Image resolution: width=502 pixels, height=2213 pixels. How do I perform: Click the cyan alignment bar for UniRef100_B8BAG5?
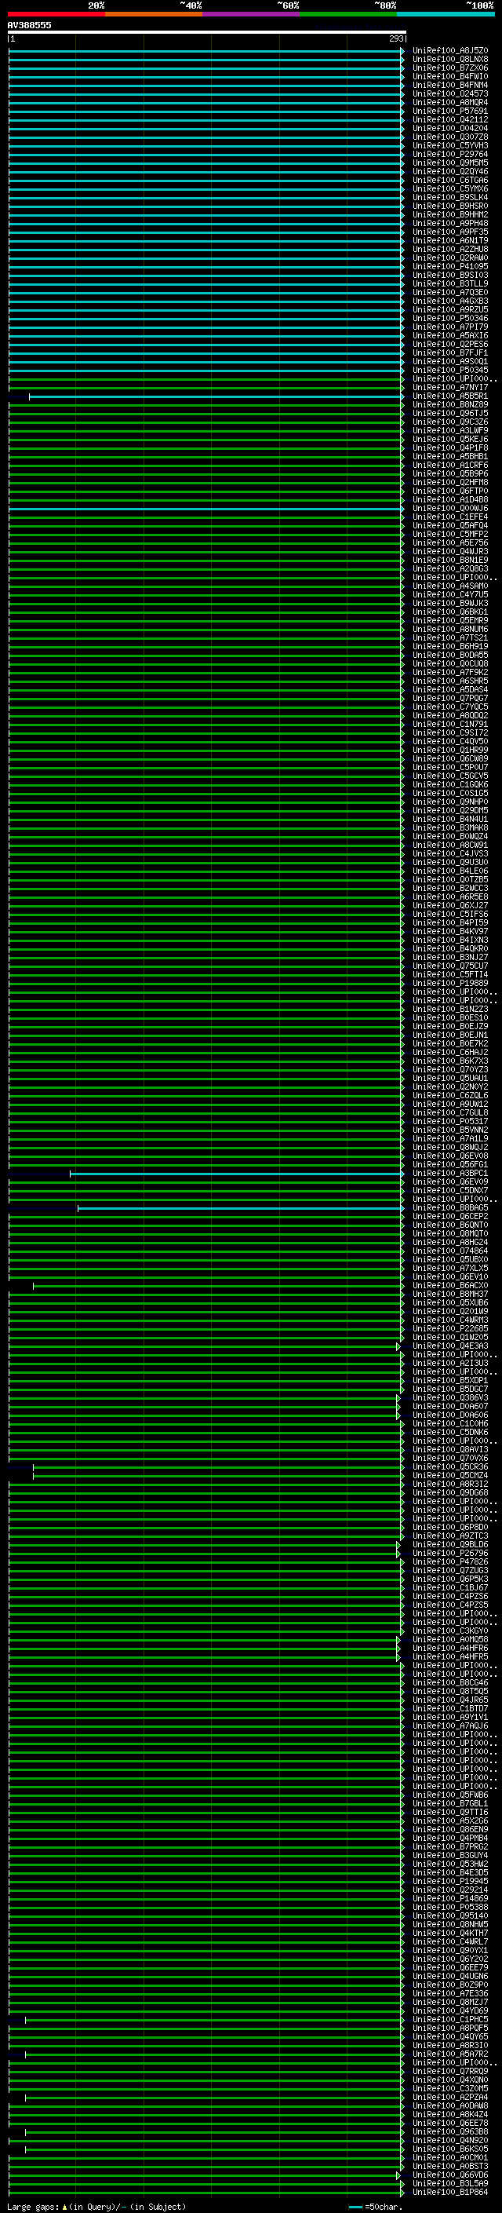pyautogui.click(x=240, y=1208)
